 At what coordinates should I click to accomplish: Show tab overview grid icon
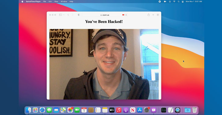158,15
